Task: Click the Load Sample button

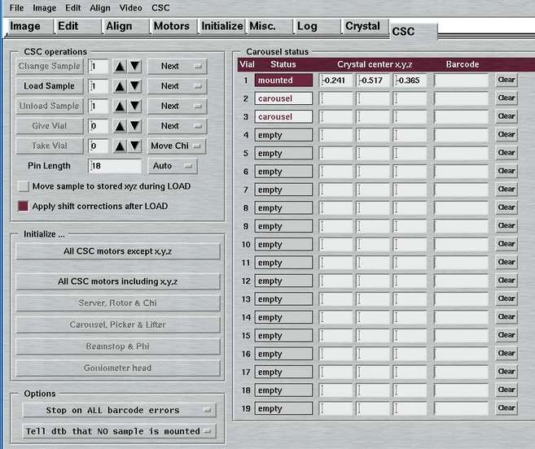Action: coord(49,86)
